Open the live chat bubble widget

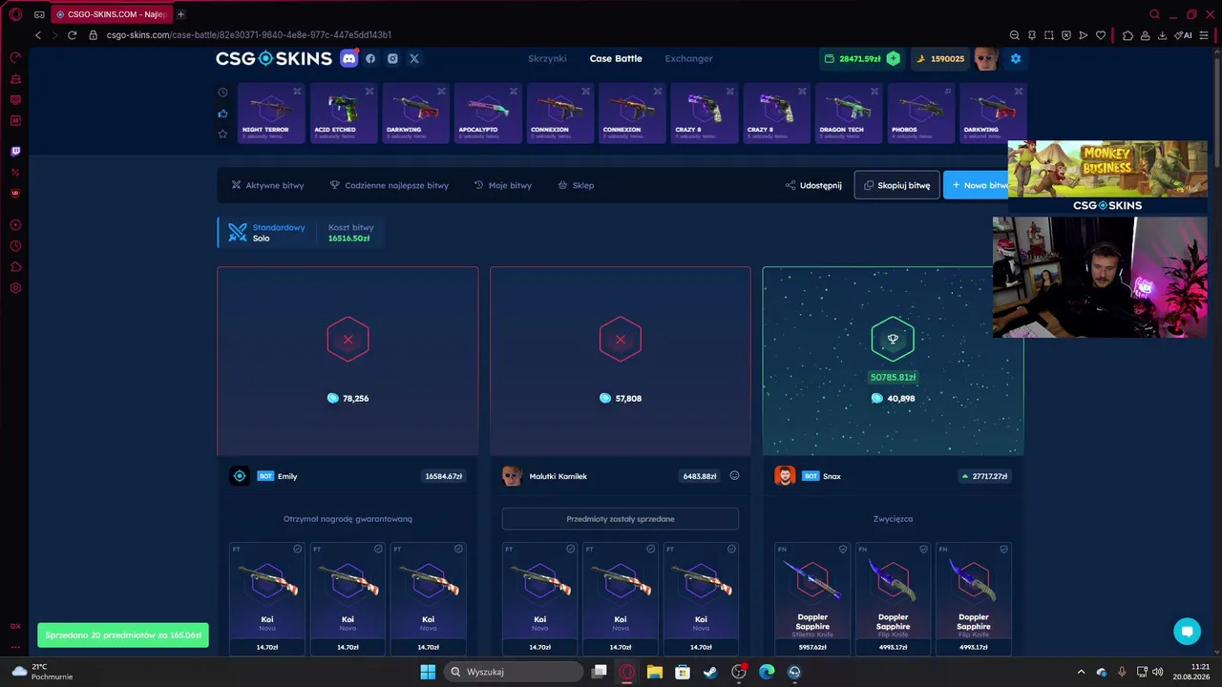coord(1188,632)
